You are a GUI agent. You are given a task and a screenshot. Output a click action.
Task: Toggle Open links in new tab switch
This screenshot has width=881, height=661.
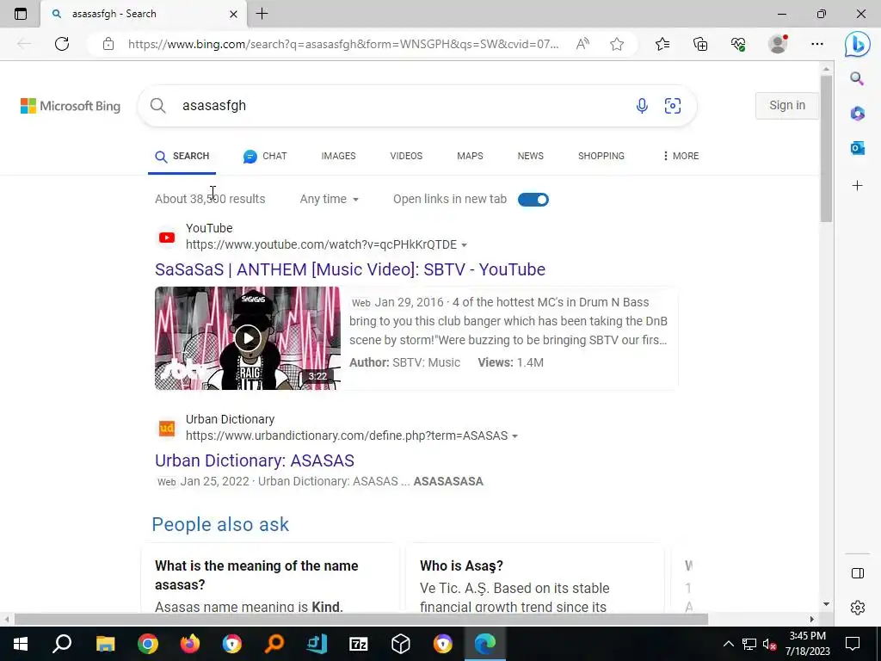pyautogui.click(x=533, y=200)
